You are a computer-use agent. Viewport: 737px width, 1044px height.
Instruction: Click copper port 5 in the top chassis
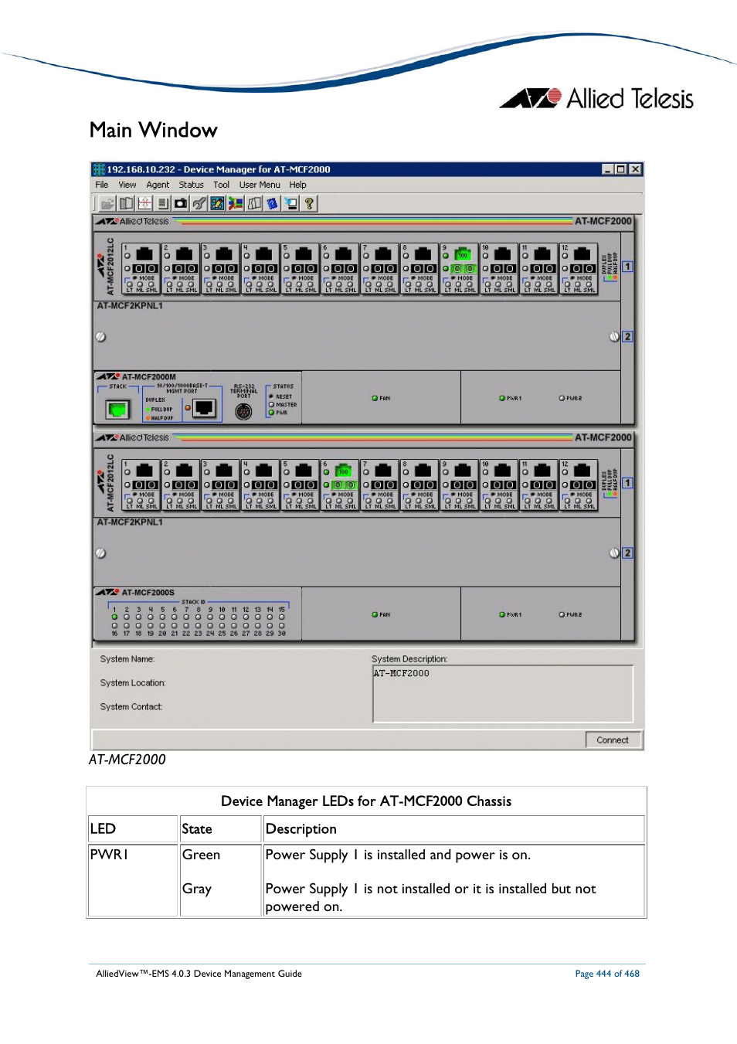pos(304,254)
